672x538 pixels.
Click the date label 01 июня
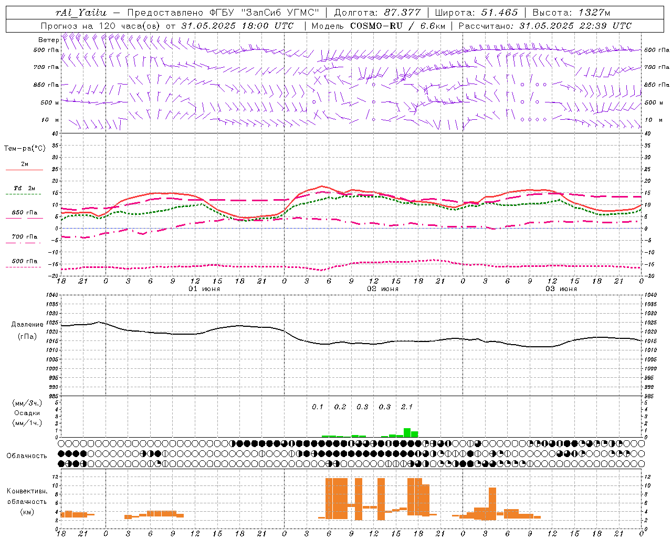point(204,289)
